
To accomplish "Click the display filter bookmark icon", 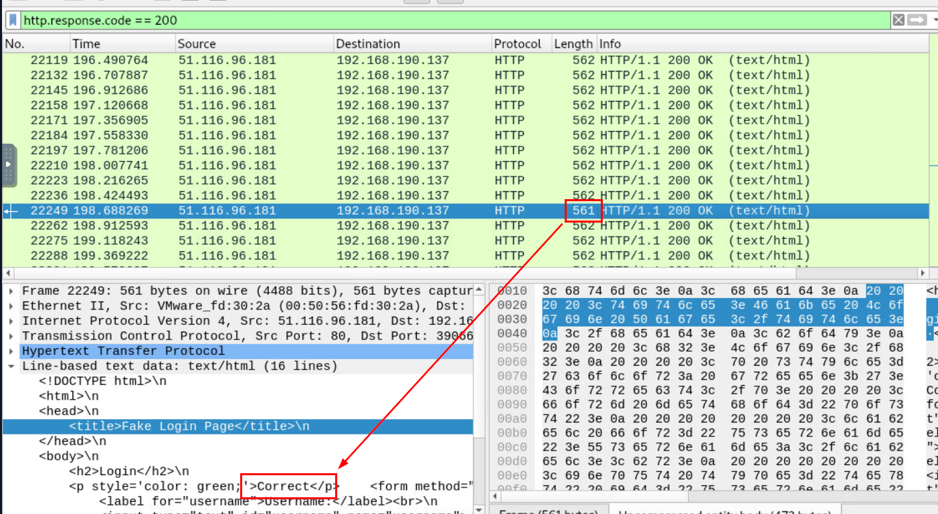I will tap(13, 20).
